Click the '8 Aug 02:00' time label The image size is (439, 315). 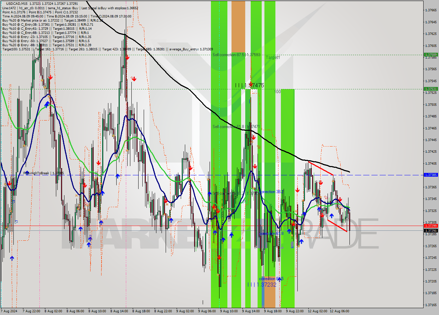[54, 311]
